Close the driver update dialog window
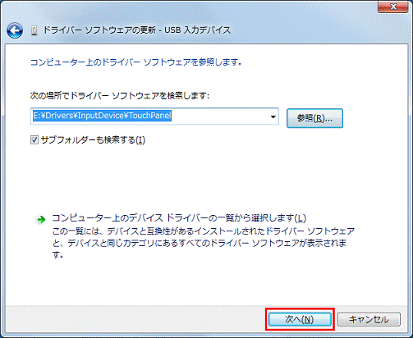This screenshot has height=338, width=413. (393, 7)
